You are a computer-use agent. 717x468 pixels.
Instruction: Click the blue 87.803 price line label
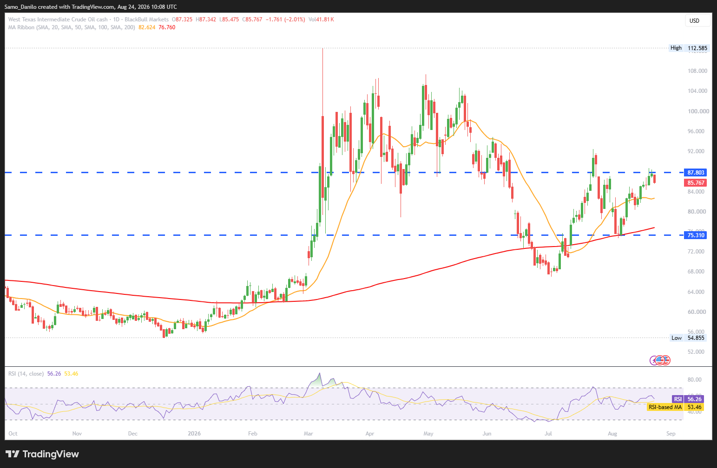tap(696, 172)
